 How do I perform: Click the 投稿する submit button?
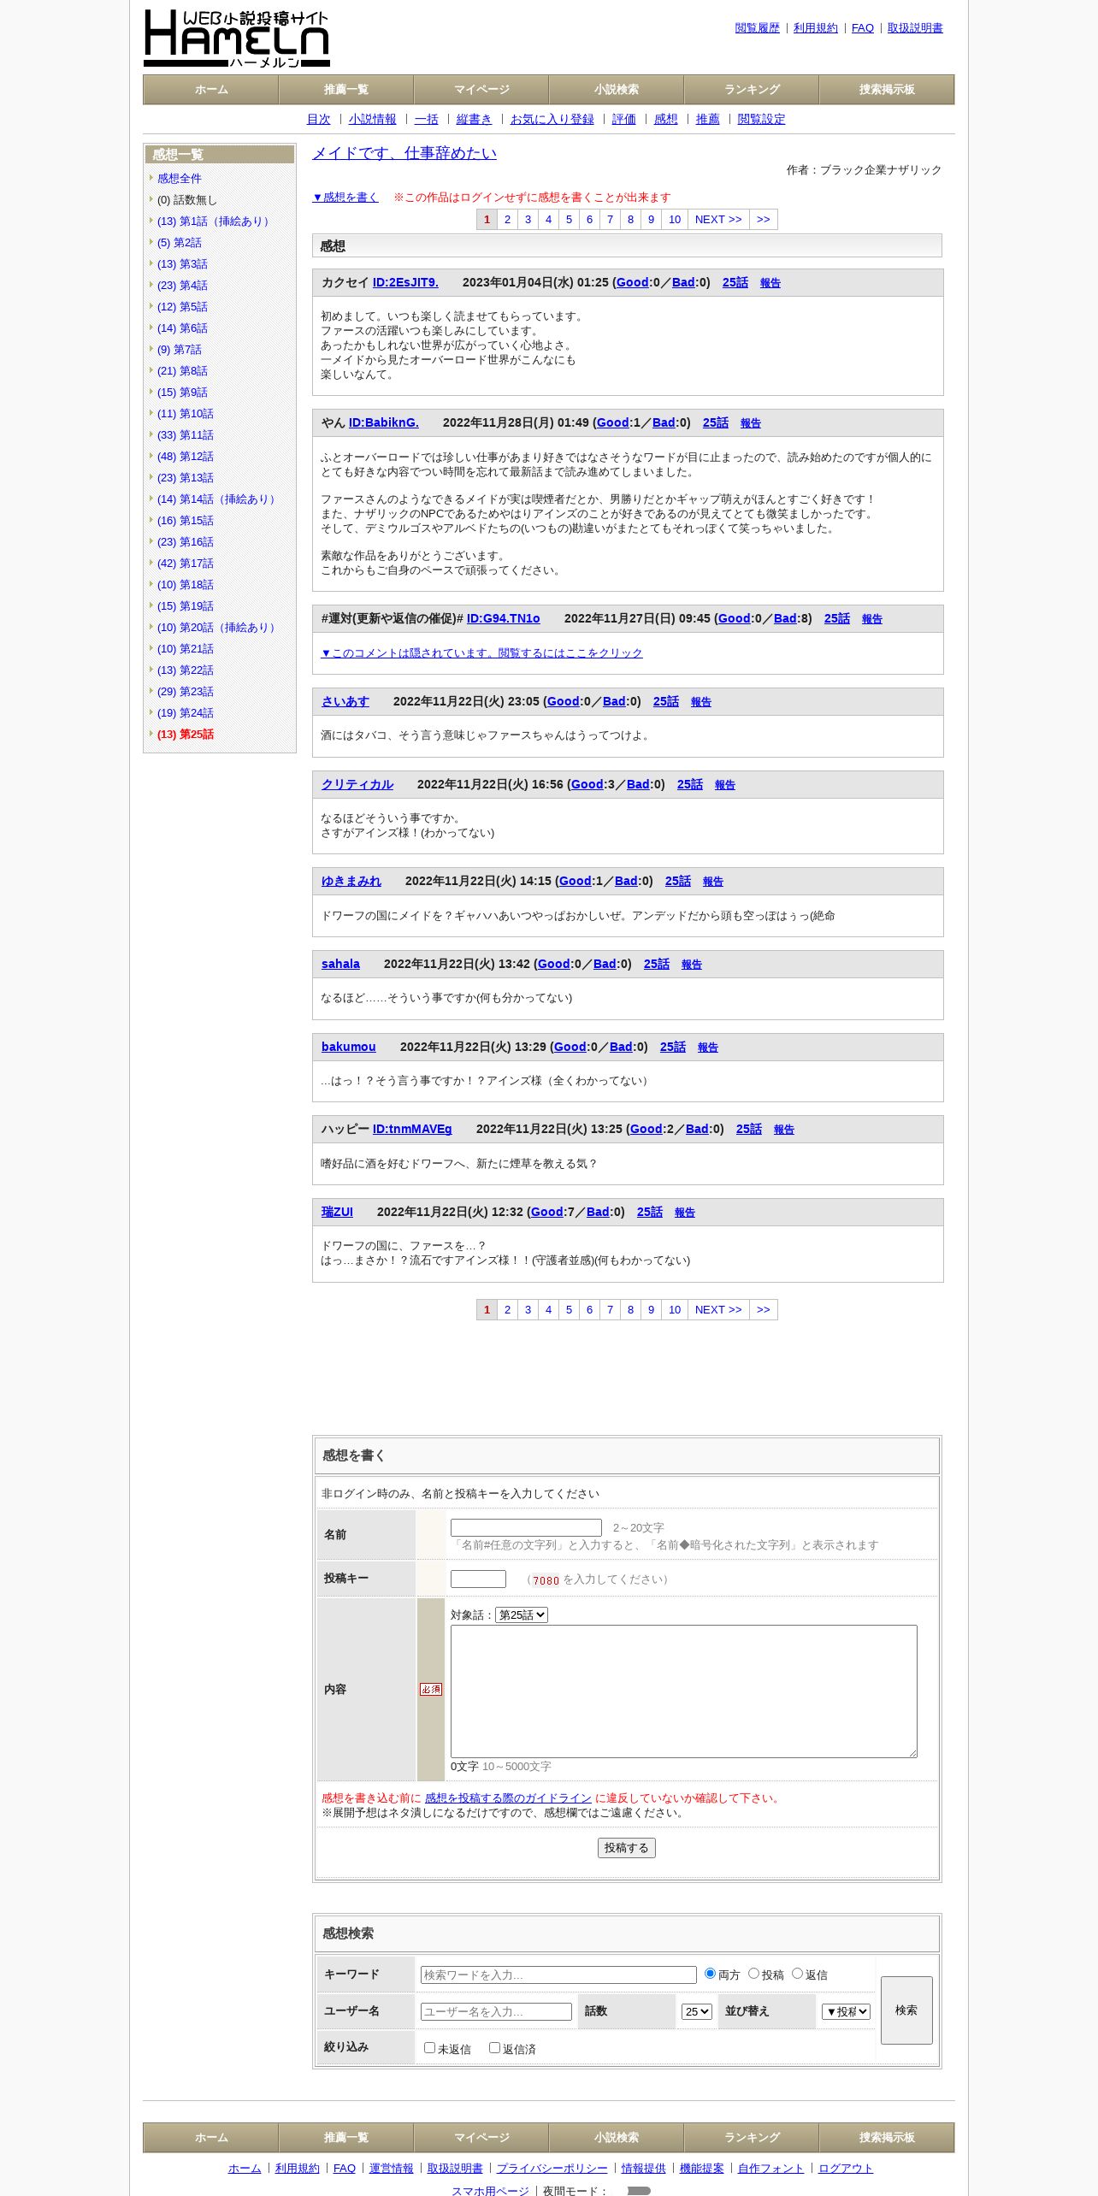tap(627, 1848)
